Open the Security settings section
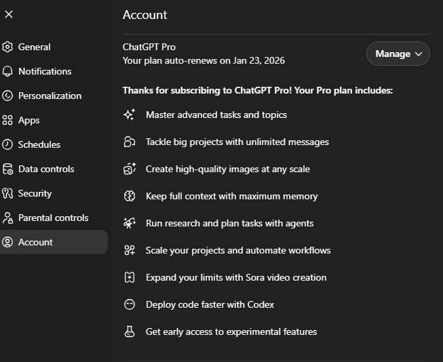The width and height of the screenshot is (443, 362). point(35,193)
